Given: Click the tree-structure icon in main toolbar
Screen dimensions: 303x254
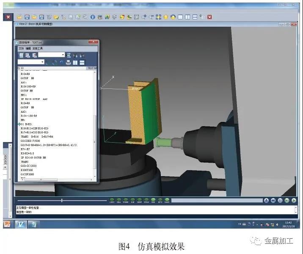Looking at the screenshot, I should (63, 17).
